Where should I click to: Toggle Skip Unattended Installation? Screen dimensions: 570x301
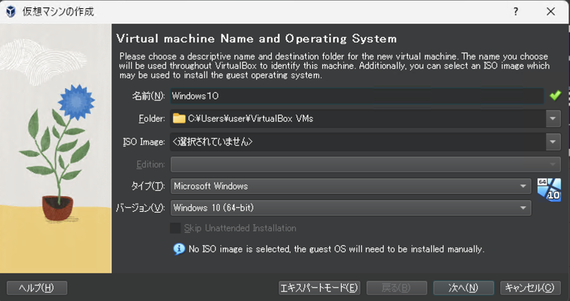(x=175, y=228)
